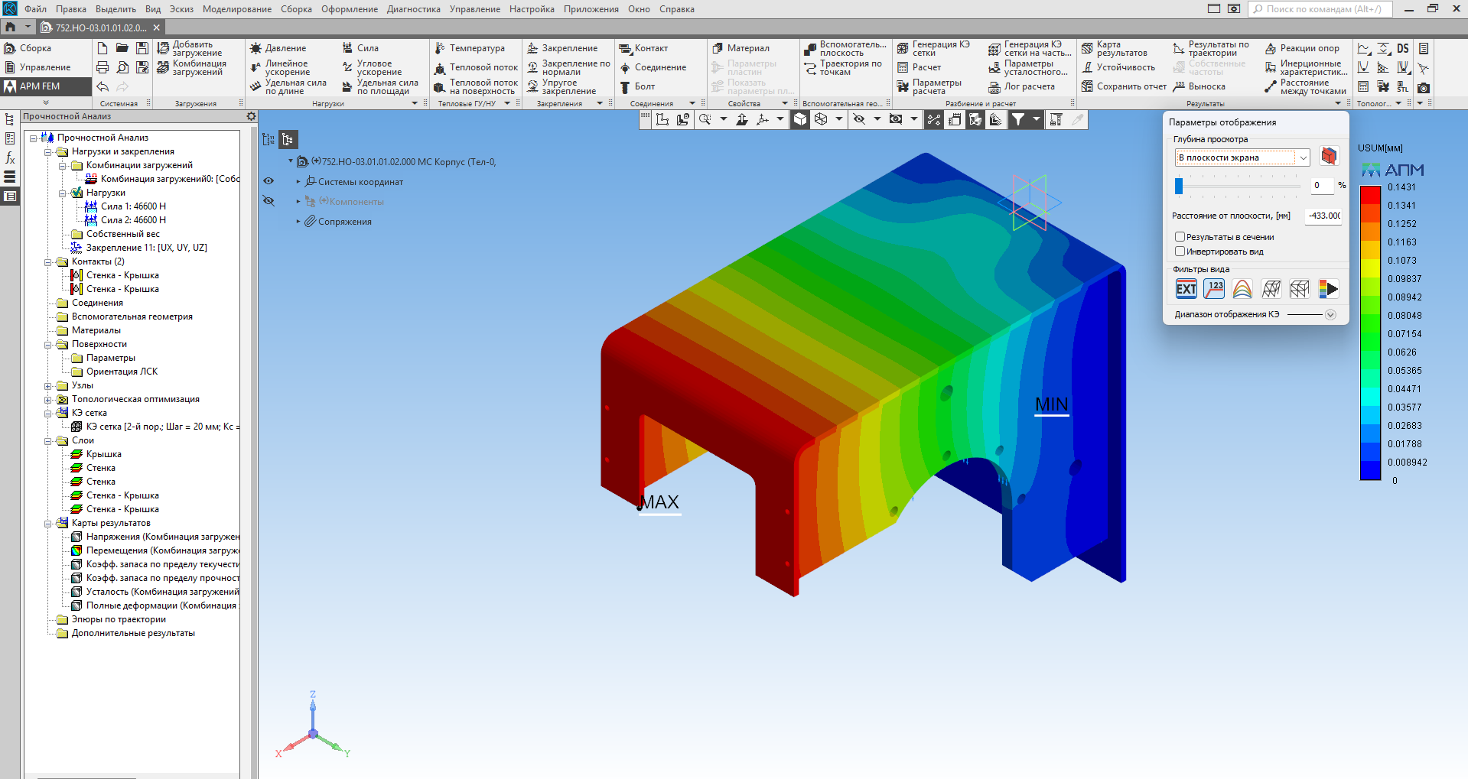The image size is (1468, 779).
Task: Expand the Диапазон отображения КЭ section
Action: point(1330,315)
